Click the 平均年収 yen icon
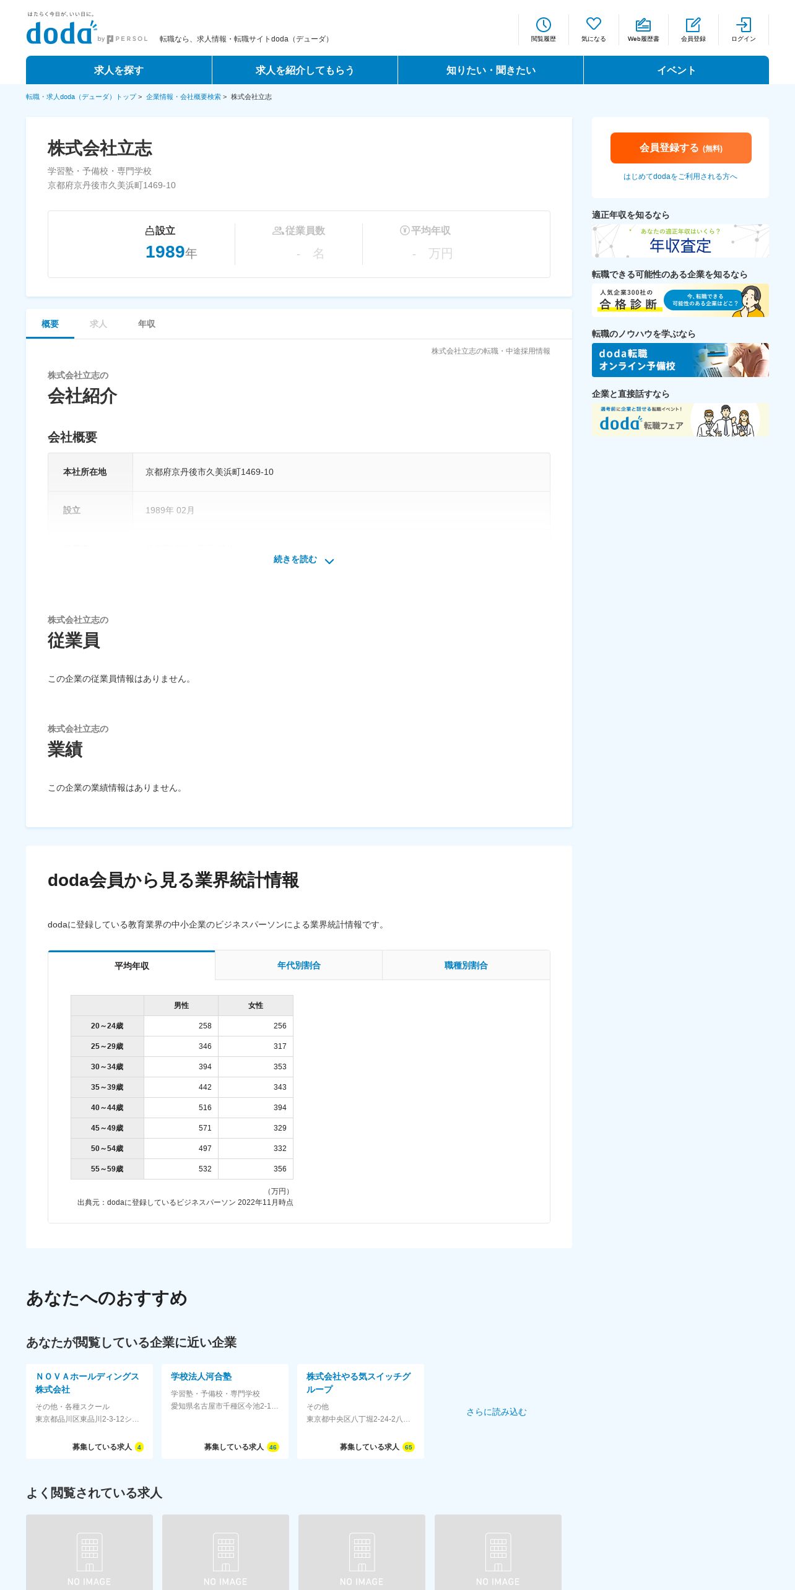The width and height of the screenshot is (795, 1590). tap(405, 230)
